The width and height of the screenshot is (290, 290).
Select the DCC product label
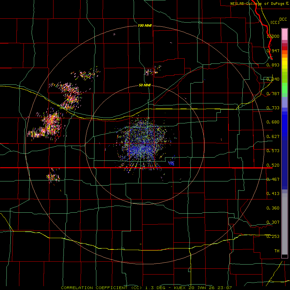[283, 19]
